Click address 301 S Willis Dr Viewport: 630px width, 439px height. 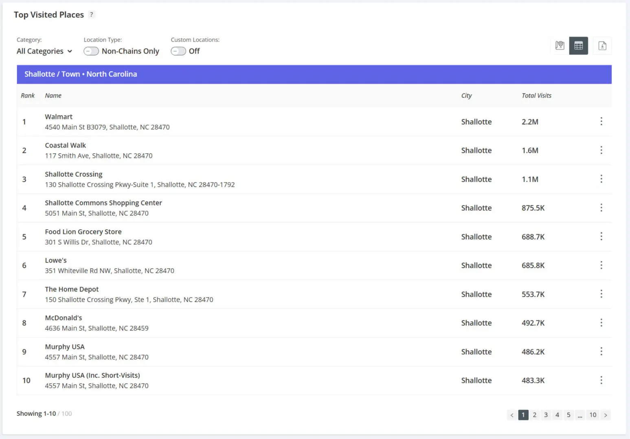pos(99,242)
